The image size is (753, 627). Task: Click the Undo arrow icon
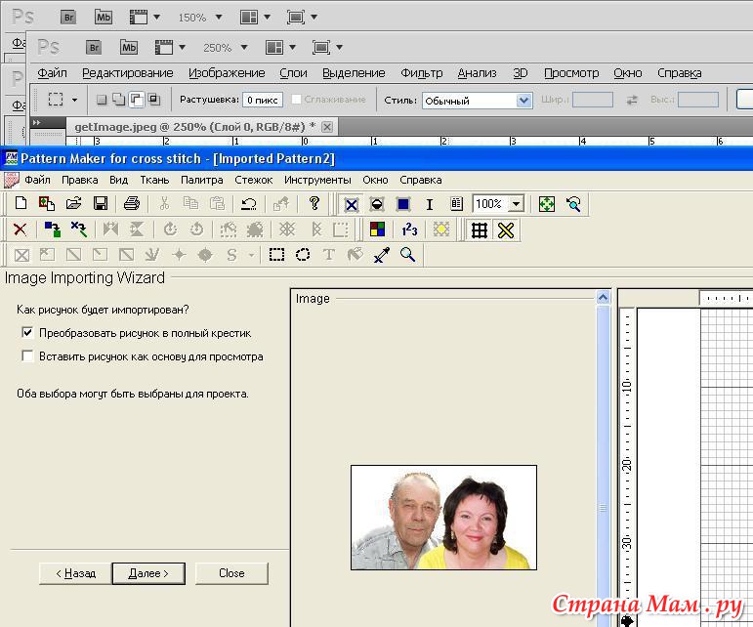pyautogui.click(x=248, y=203)
